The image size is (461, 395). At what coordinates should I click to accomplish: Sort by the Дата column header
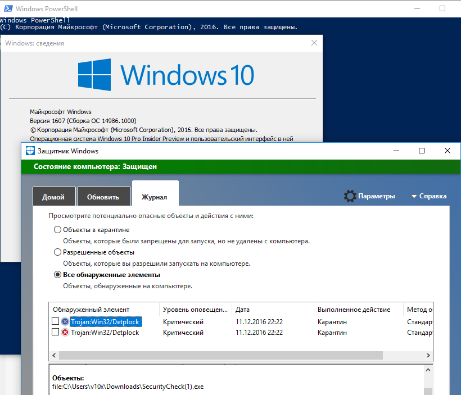point(273,310)
